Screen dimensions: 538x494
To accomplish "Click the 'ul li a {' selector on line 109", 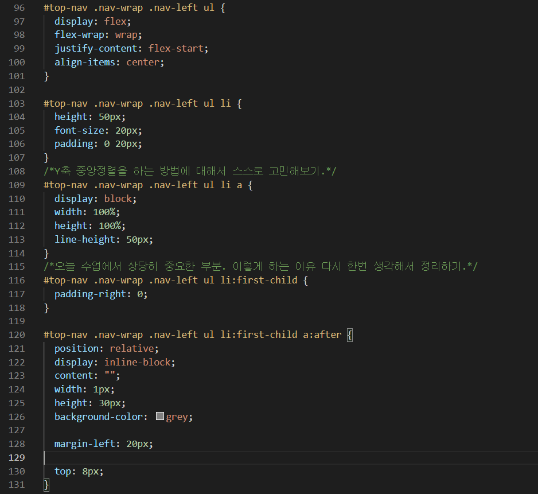I will [x=228, y=185].
